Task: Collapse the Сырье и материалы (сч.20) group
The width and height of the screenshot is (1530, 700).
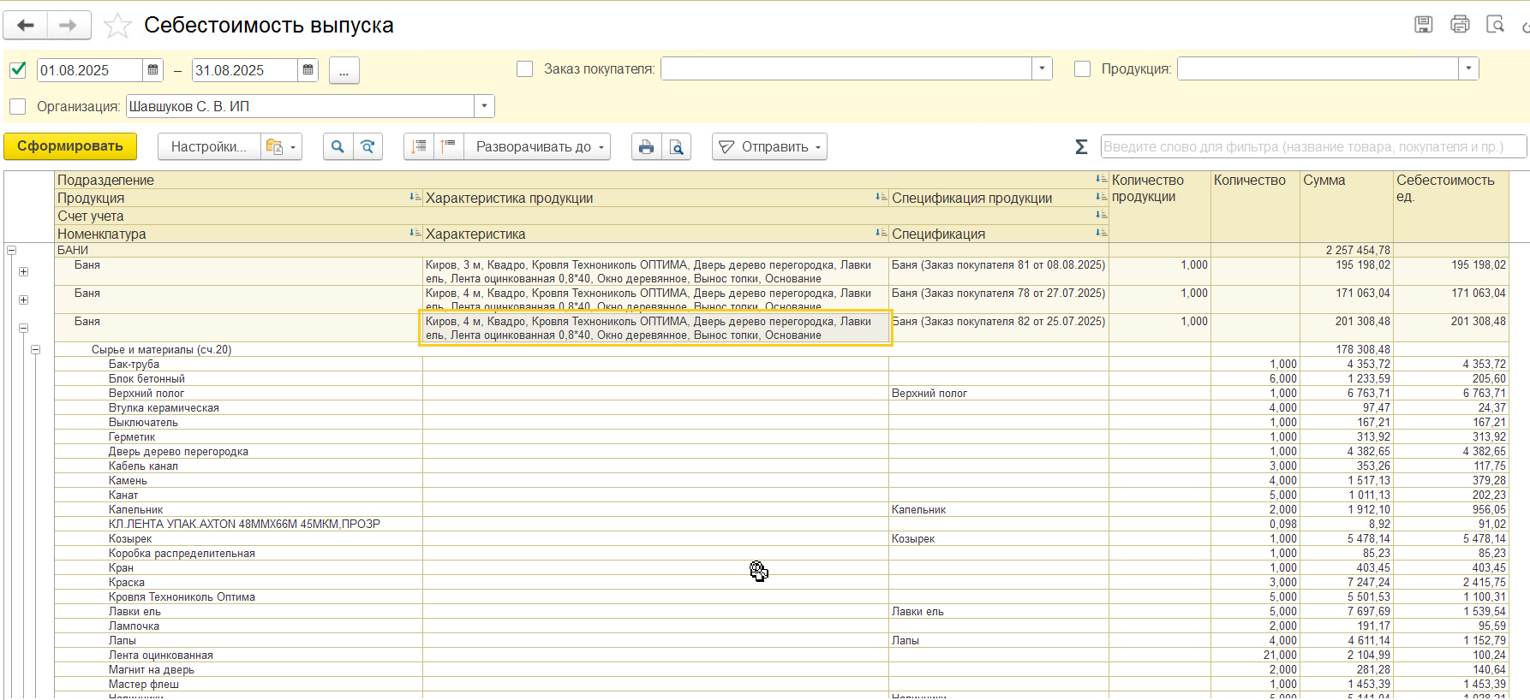Action: tap(36, 350)
